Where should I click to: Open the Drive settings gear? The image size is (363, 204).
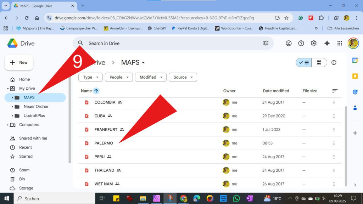[313, 43]
